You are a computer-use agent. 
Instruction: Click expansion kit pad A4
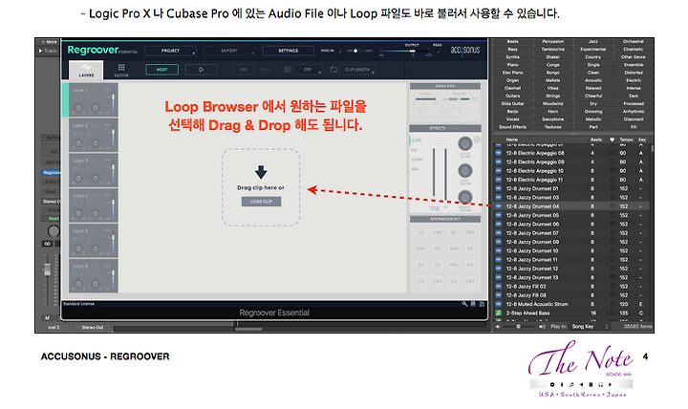click(438, 248)
